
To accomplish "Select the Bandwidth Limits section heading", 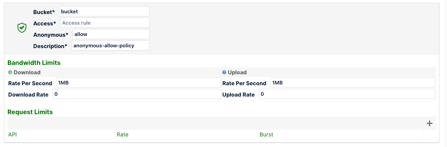I will pyautogui.click(x=34, y=63).
